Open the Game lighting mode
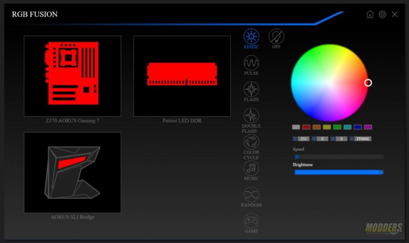Image resolution: width=409 pixels, height=243 pixels. click(251, 220)
